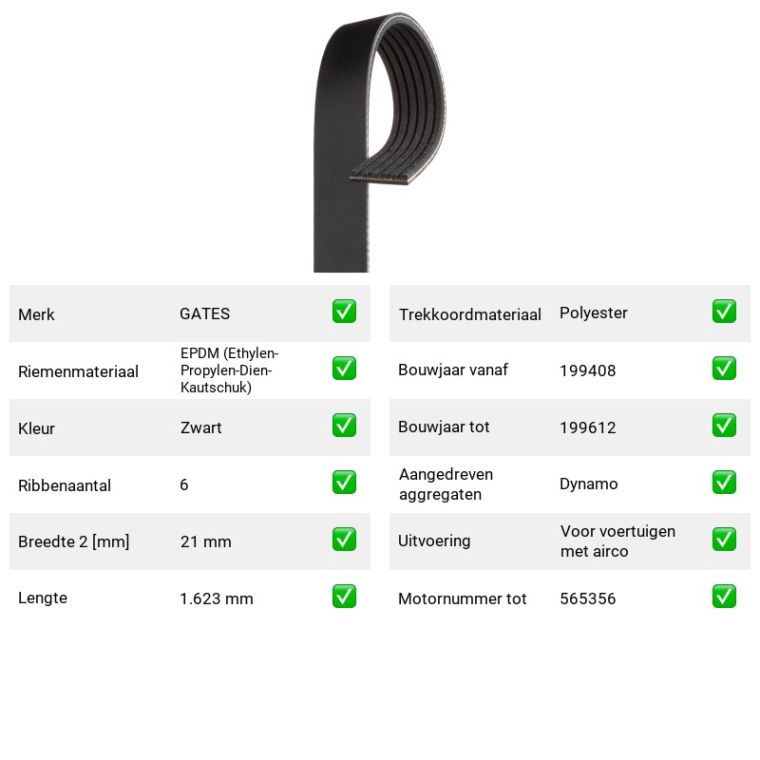Click the green check in the Kleur Zwart row
This screenshot has width=760, height=760.
(x=344, y=425)
